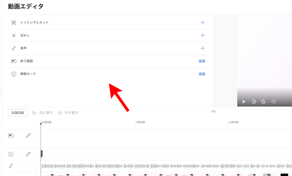292x176 pixels.
Task: Add trimming and cut with plus icon
Action: [203, 23]
